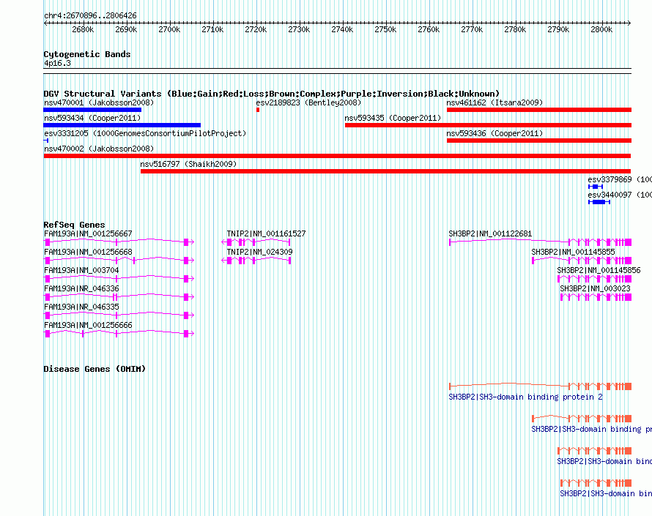Select the nsv593436 (Cooper2011) red bar
Screen dimensions: 652x516
click(539, 141)
